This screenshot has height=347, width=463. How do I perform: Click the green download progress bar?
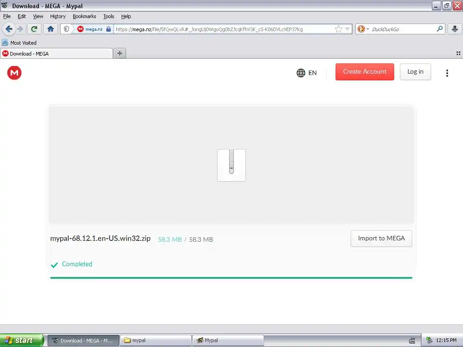pos(231,278)
